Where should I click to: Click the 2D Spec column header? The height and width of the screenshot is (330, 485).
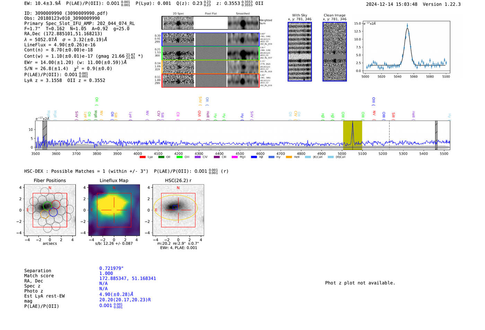(x=178, y=14)
